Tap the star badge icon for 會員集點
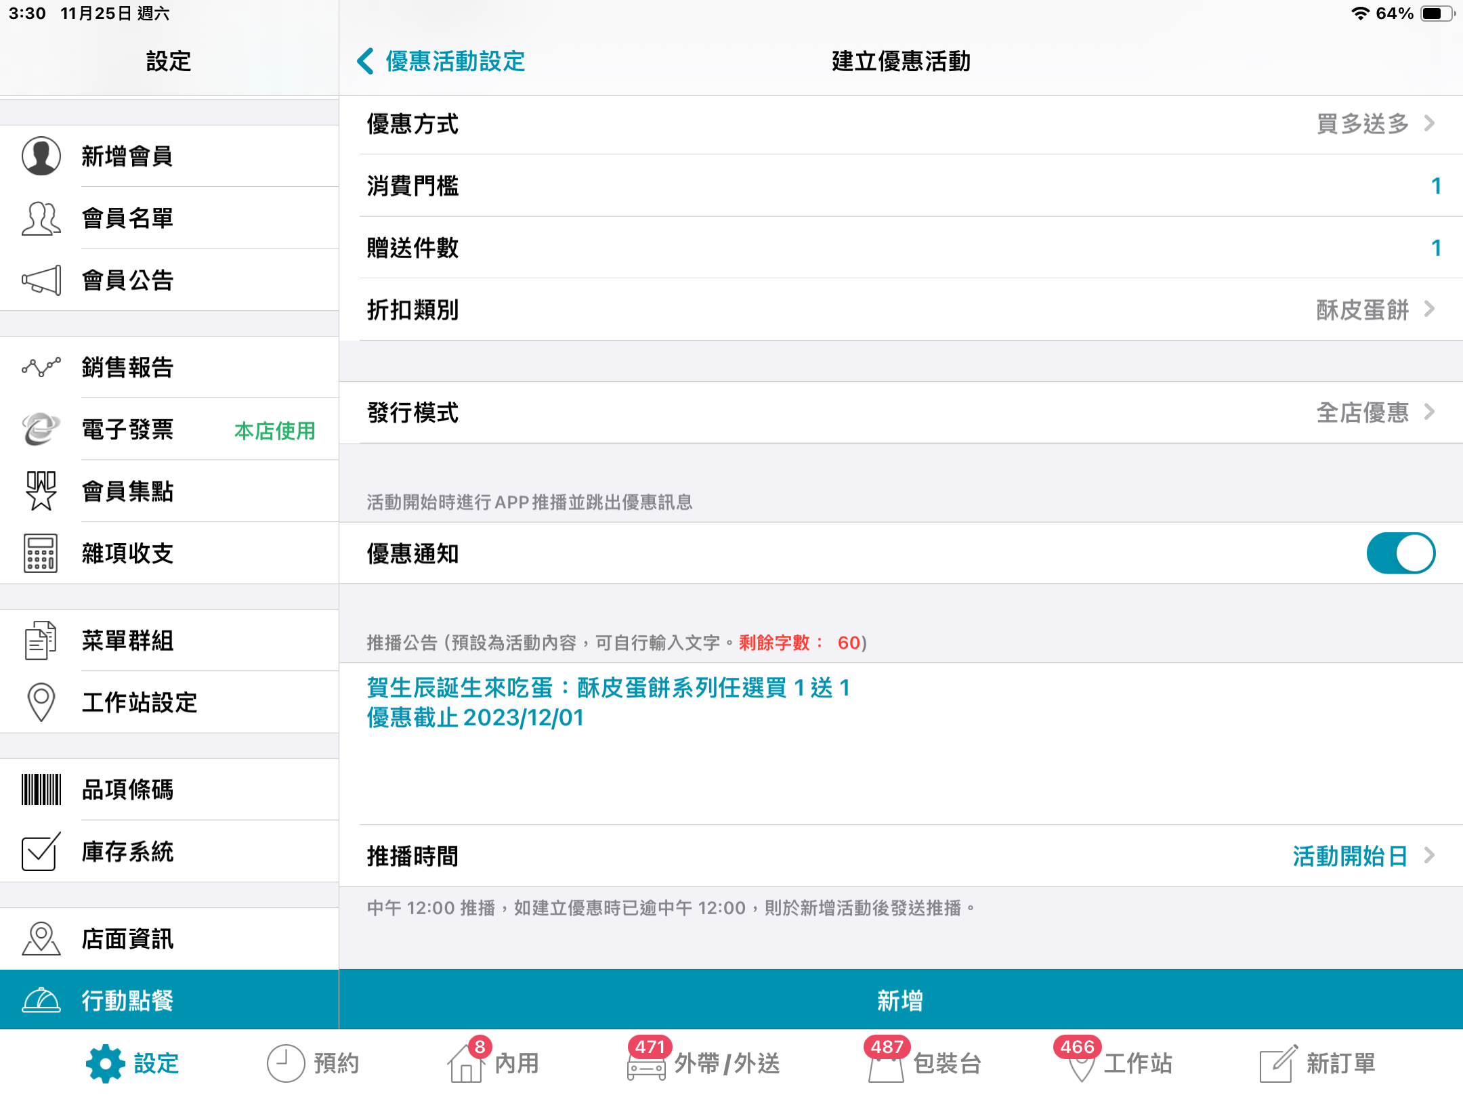Viewport: 1463px width, 1097px height. [x=41, y=491]
